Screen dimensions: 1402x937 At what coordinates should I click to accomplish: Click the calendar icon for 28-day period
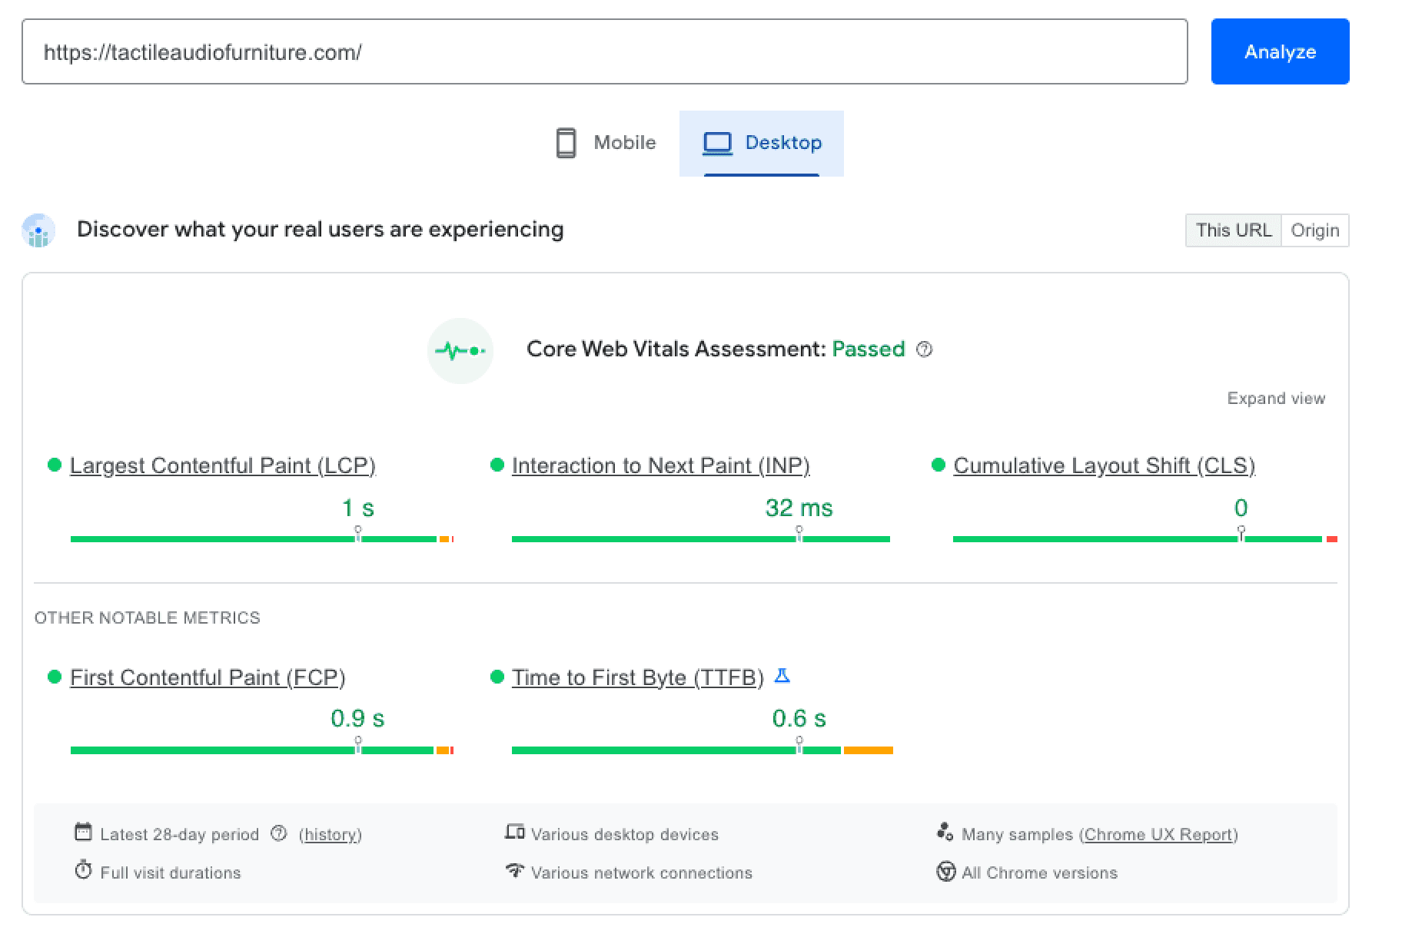pyautogui.click(x=83, y=833)
